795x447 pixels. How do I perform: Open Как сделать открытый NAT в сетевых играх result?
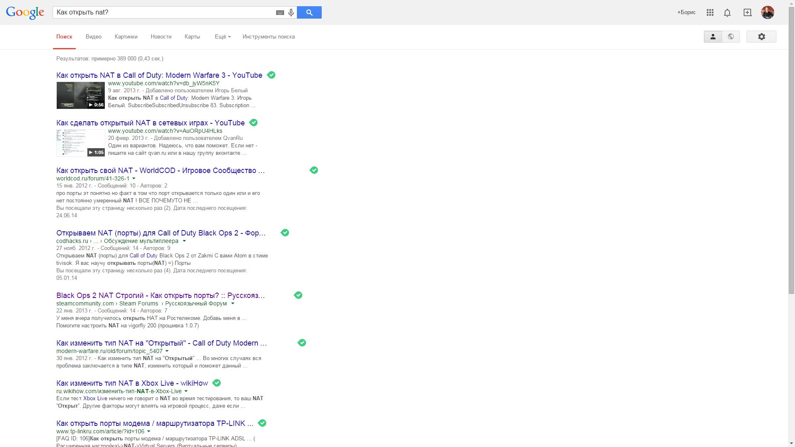150,123
